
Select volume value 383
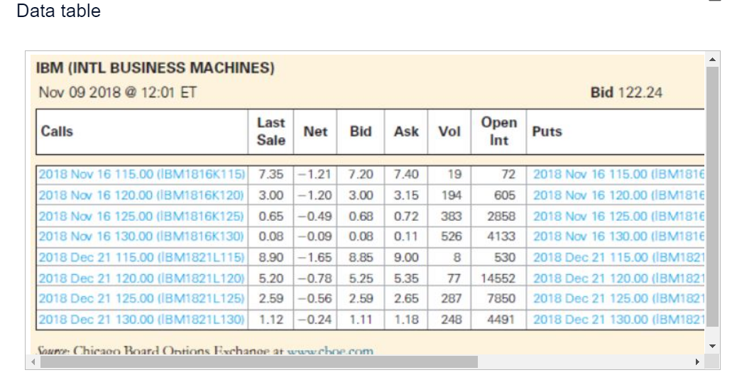pyautogui.click(x=452, y=216)
